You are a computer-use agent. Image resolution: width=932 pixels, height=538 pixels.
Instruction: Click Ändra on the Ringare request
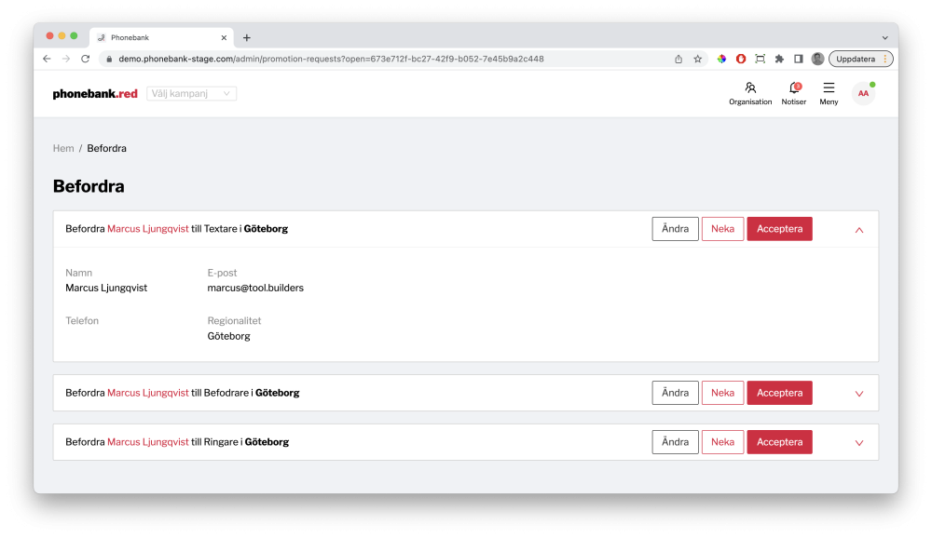(675, 442)
